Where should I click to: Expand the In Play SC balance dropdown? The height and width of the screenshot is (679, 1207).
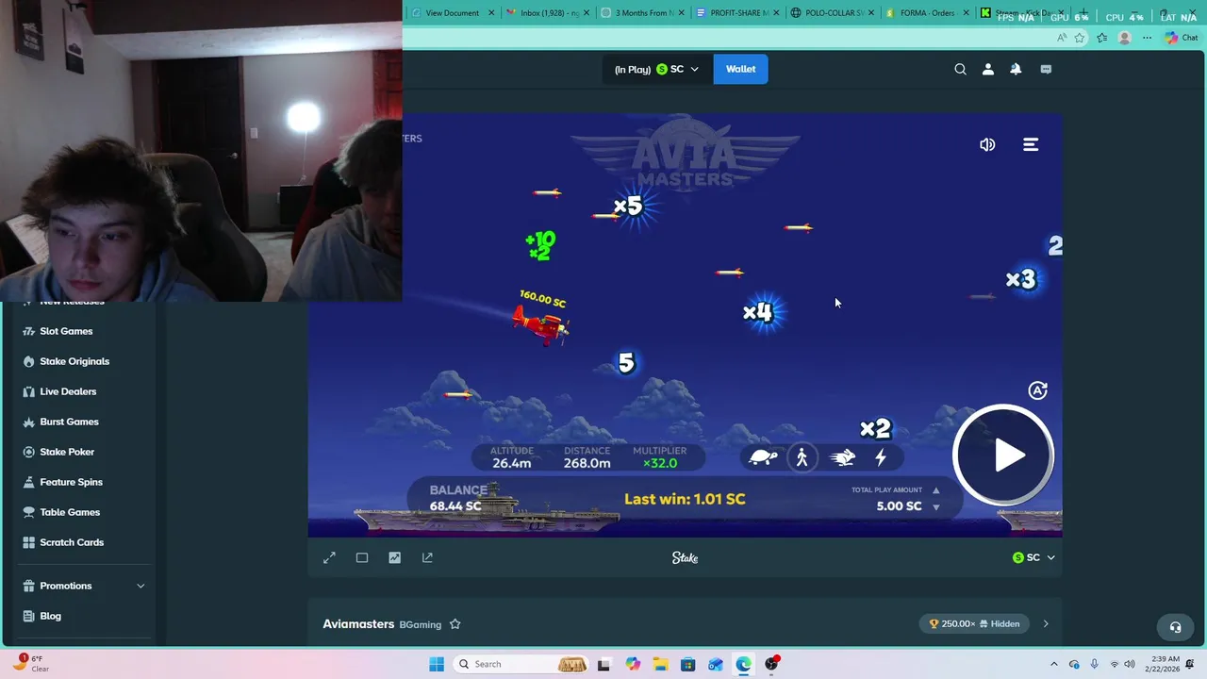click(x=656, y=69)
